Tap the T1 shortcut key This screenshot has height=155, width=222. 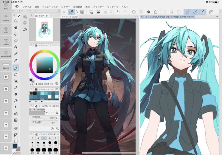click(x=6, y=77)
